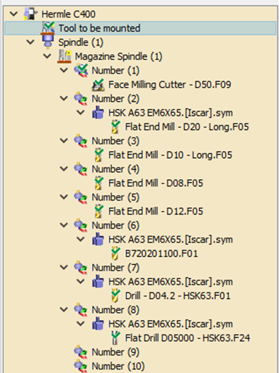Screen dimensions: 279x373
Task: Select 'B720201100.F01' text
Action: click(162, 254)
